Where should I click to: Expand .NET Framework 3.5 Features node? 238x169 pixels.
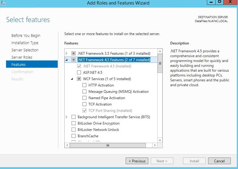coord(66,53)
